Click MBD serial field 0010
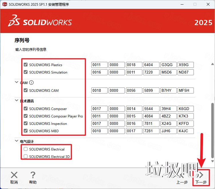This screenshot has height=189, width=215. pos(99,131)
